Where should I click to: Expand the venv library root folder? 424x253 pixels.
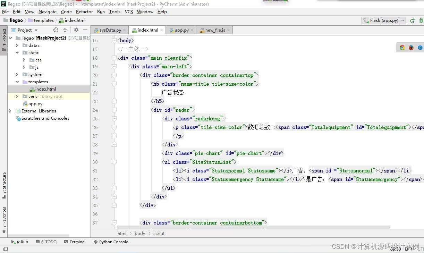(17, 96)
